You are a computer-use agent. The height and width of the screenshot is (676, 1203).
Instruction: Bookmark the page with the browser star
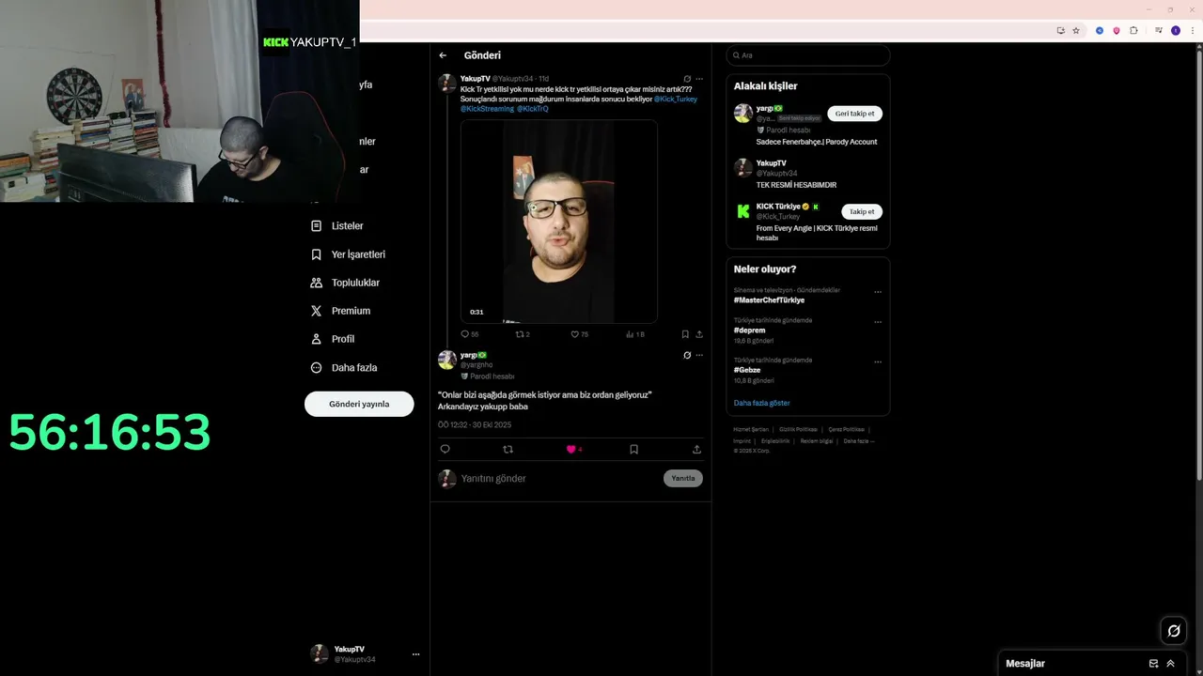click(1076, 30)
